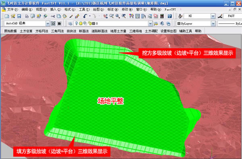The image size is (242, 159).
Task: Click the Text Style icon
Action: (x=180, y=16)
